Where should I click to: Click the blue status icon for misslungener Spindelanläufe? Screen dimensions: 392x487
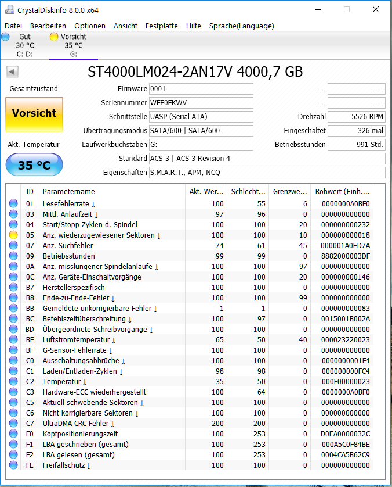click(13, 267)
